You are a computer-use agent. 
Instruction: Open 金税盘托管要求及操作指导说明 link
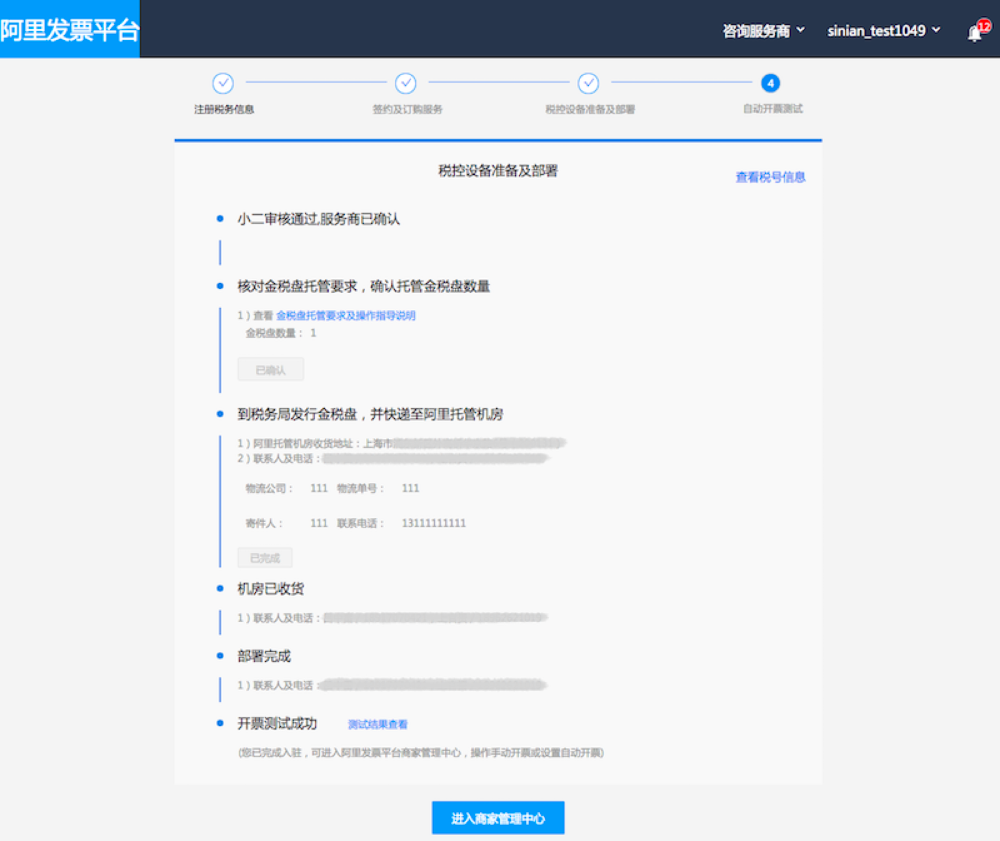[346, 315]
